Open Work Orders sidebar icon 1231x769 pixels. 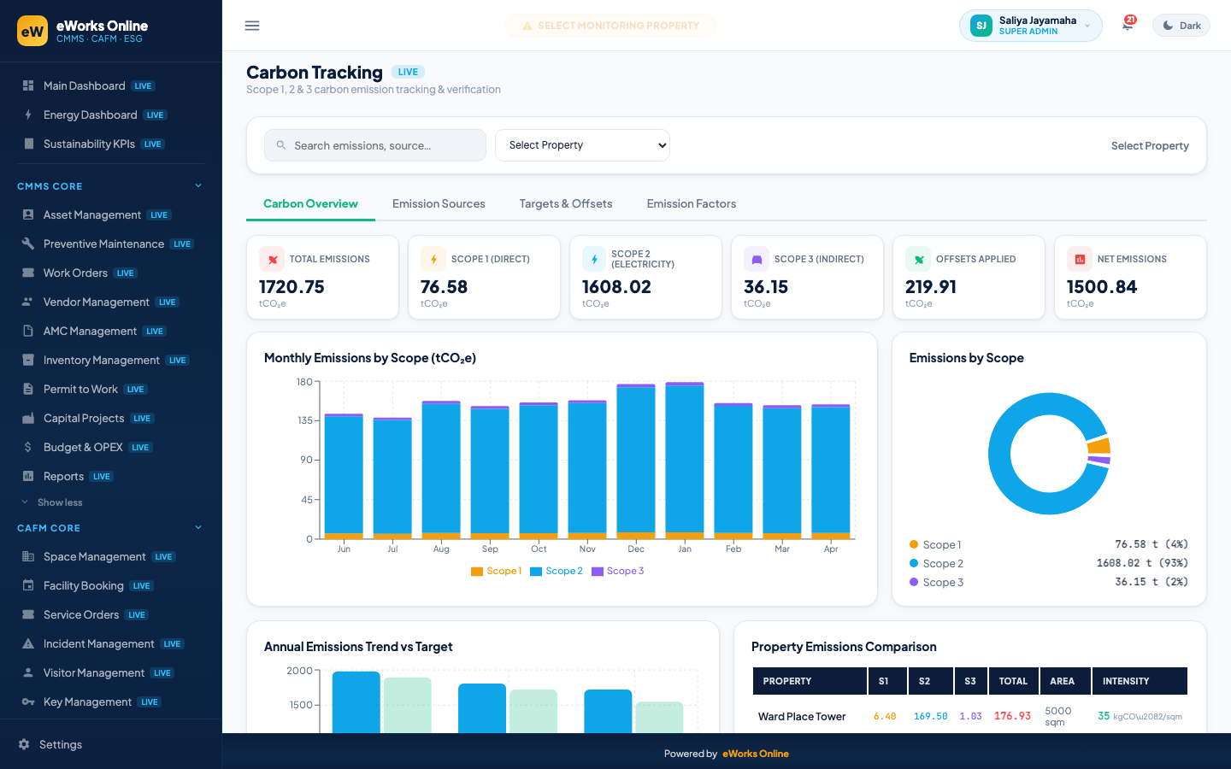(28, 273)
